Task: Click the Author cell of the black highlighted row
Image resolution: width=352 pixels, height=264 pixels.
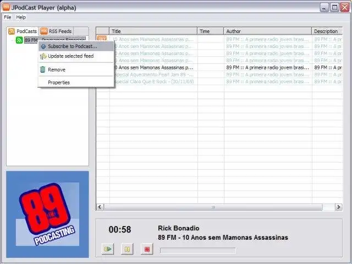Action: 268,67
